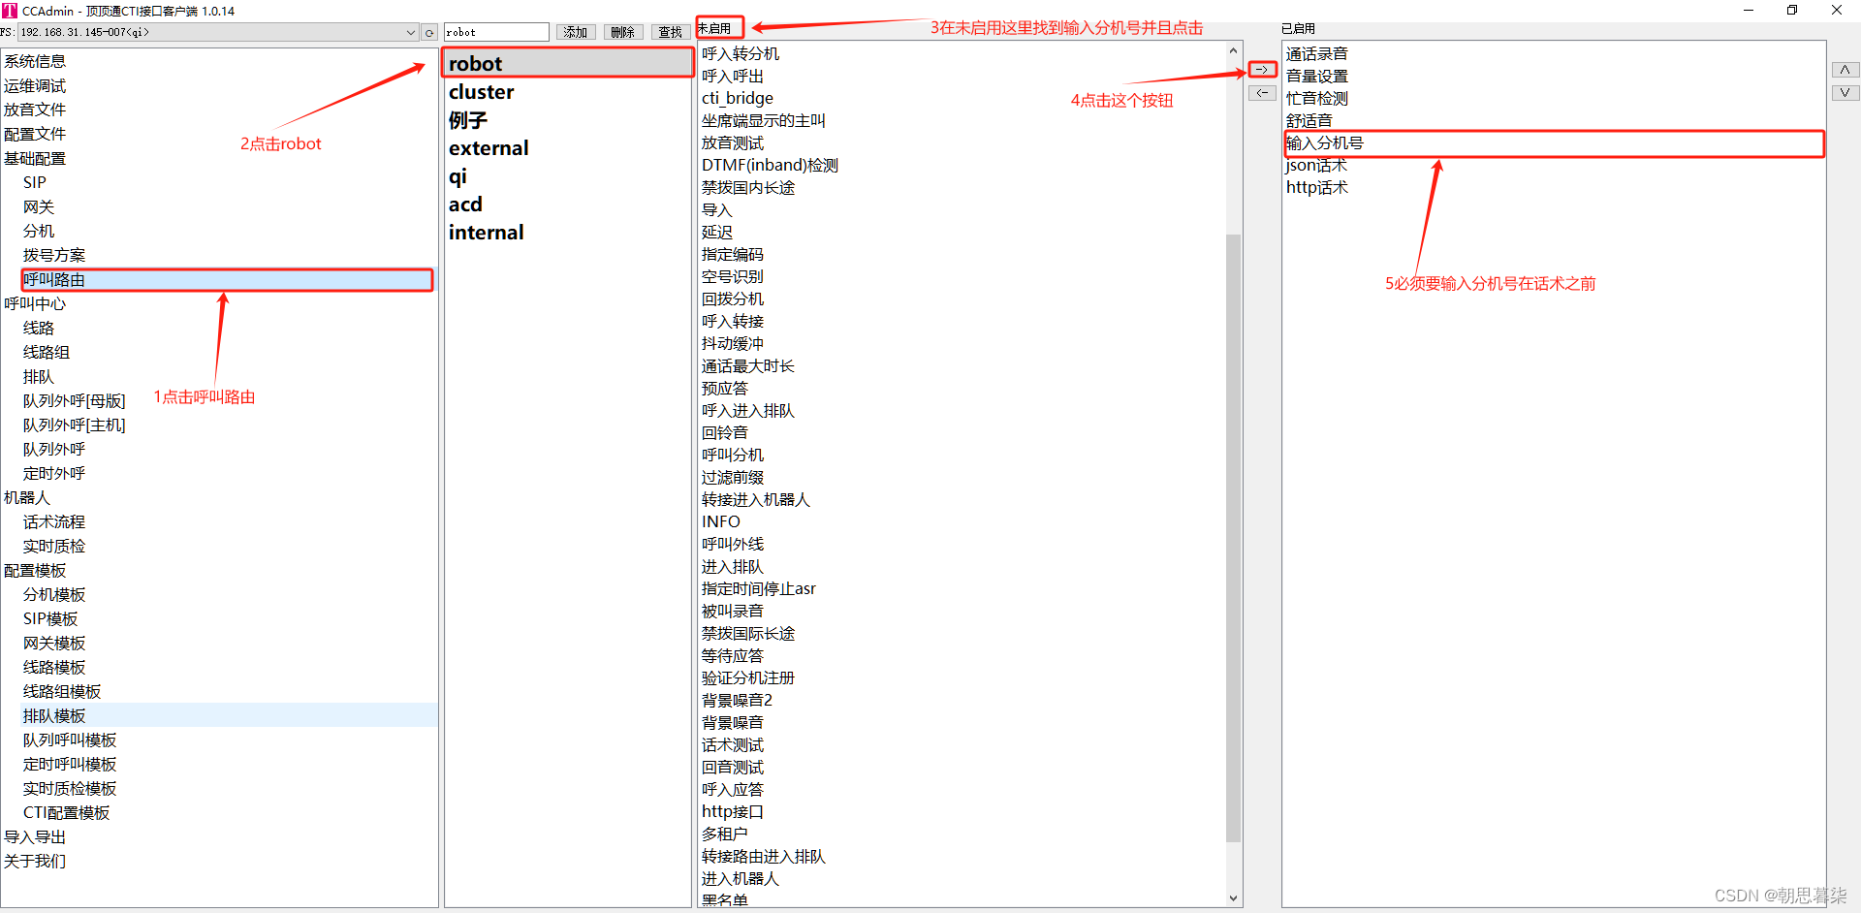
Task: Open 运维调试 in the navigation tree
Action: pos(35,86)
